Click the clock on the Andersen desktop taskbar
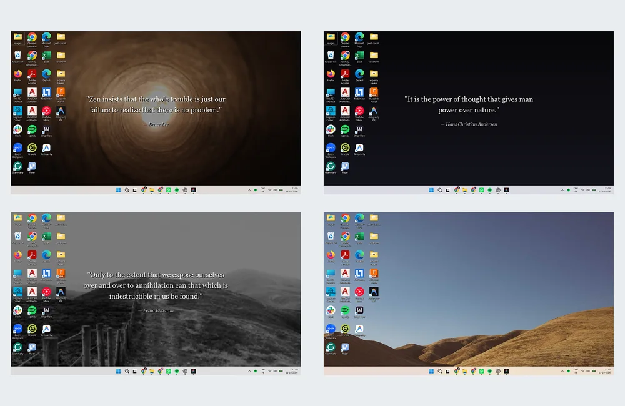 pyautogui.click(x=604, y=190)
